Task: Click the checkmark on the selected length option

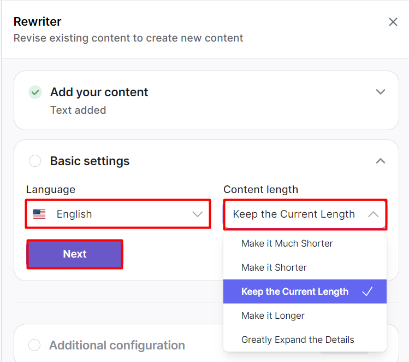Action: [x=367, y=291]
